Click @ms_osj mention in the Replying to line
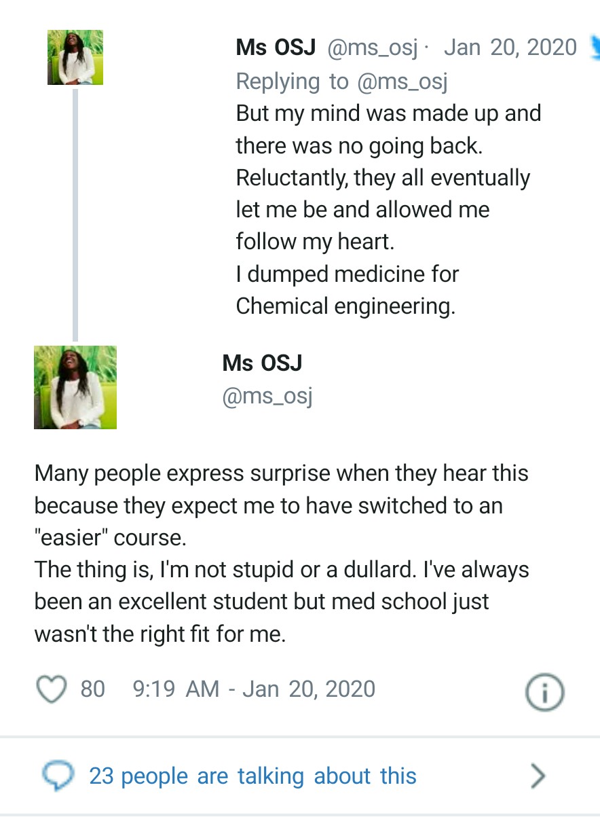 coord(401,81)
